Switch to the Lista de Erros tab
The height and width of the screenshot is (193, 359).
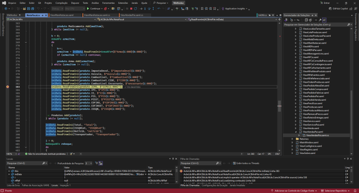coord(13,185)
